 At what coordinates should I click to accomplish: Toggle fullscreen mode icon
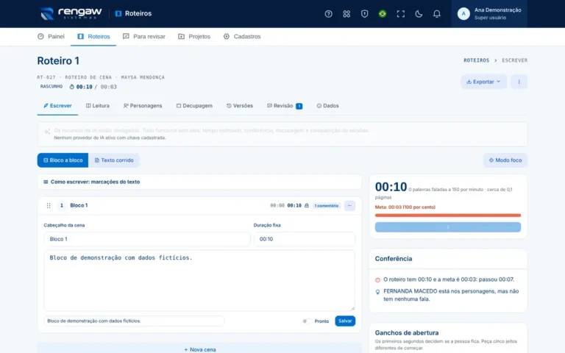(400, 14)
